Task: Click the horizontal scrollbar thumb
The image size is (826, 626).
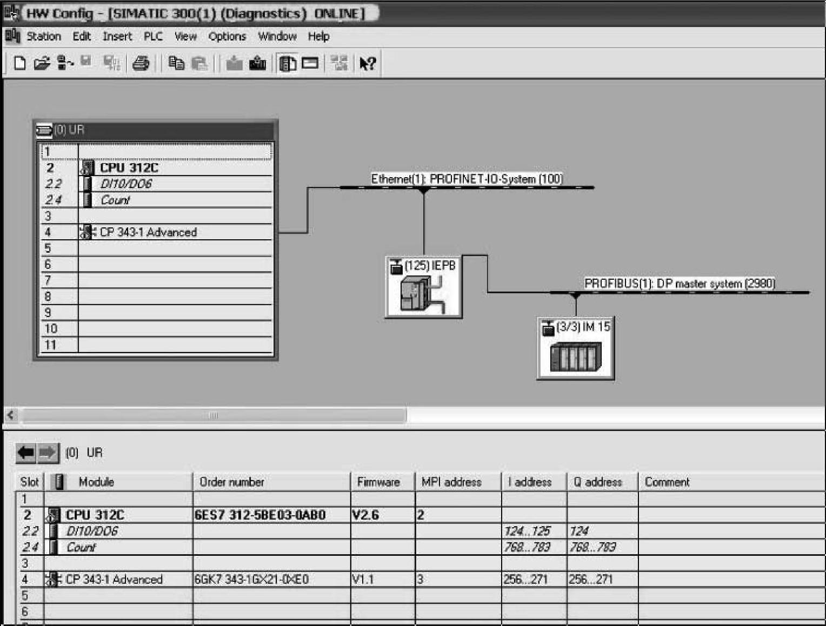Action: [x=214, y=415]
